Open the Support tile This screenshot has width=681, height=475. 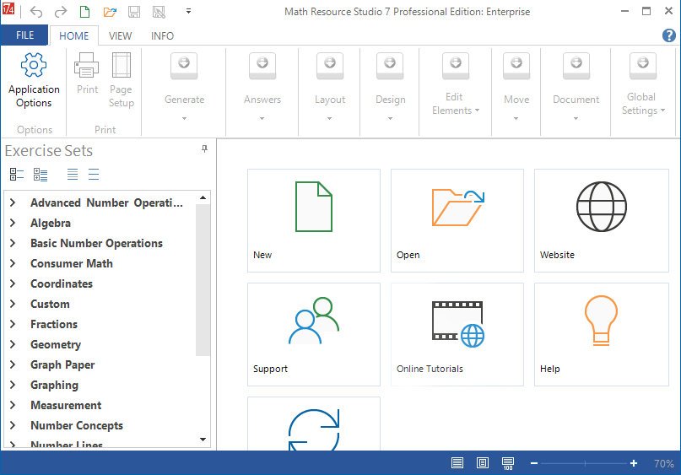pyautogui.click(x=314, y=334)
